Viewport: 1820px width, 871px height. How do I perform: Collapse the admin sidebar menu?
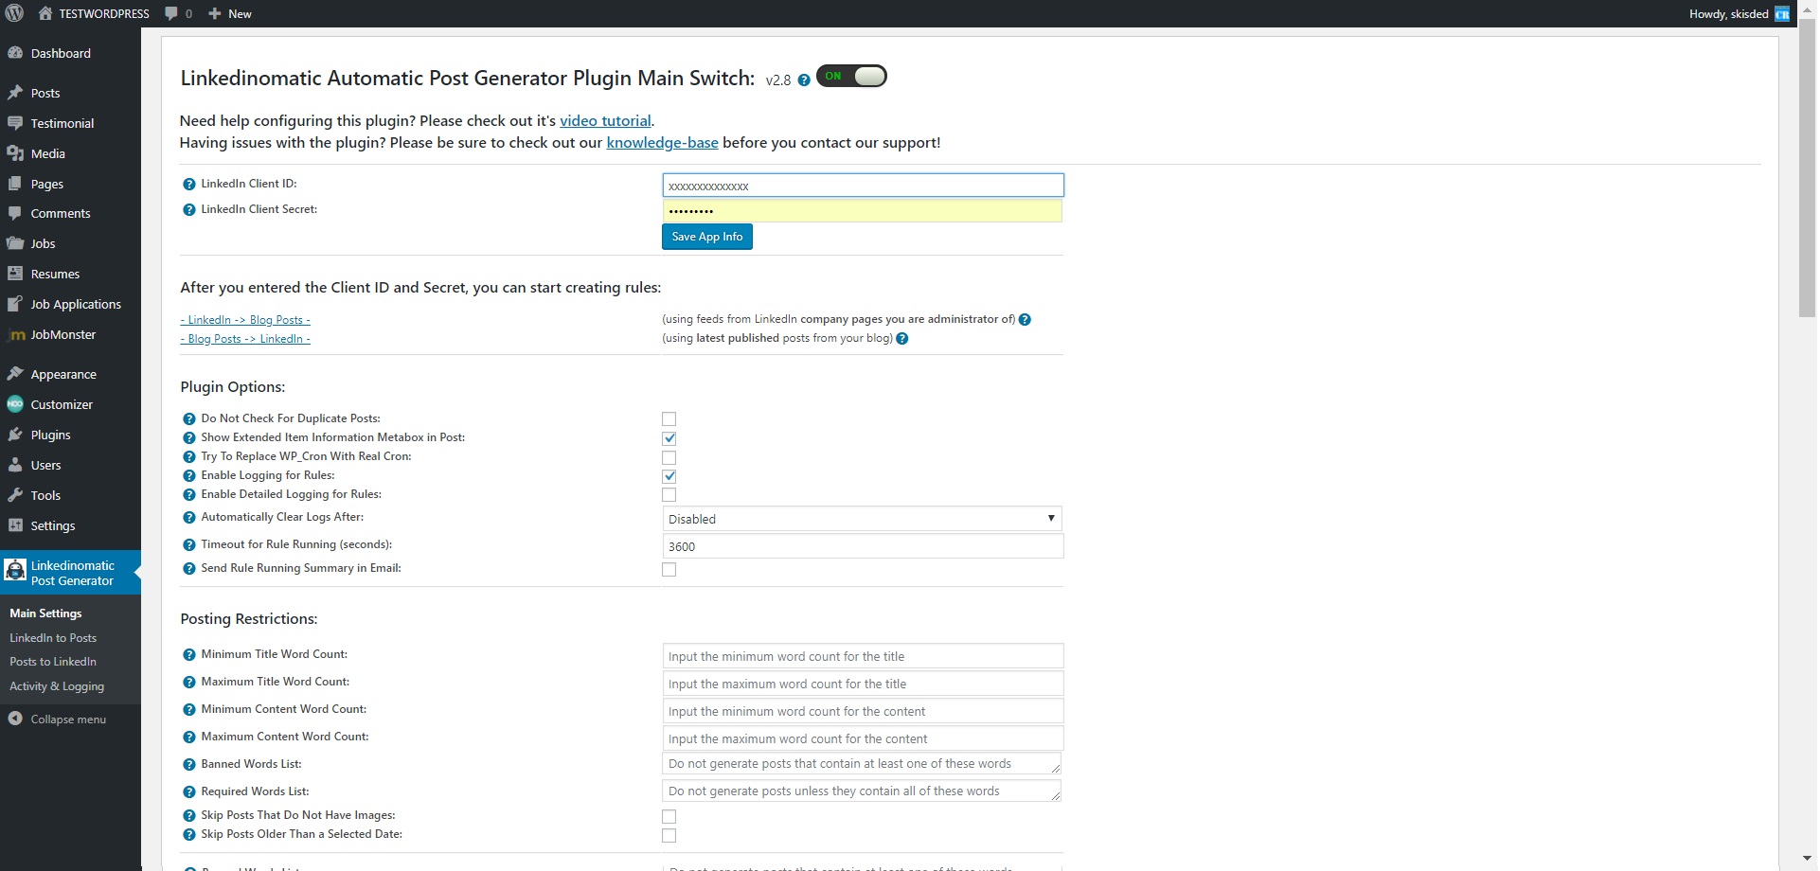tap(57, 720)
